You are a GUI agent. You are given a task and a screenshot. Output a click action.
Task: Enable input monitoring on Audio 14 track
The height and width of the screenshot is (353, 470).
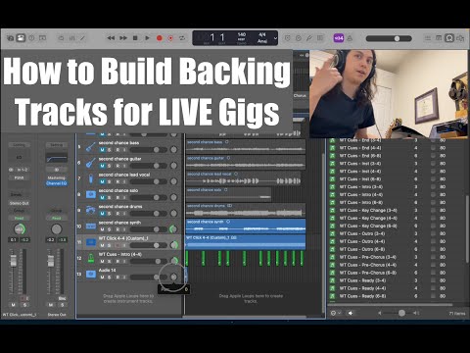click(124, 277)
